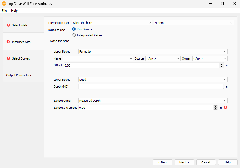This screenshot has width=240, height=168.
Task: Open the Help menu in menu bar
Action: tap(14, 11)
